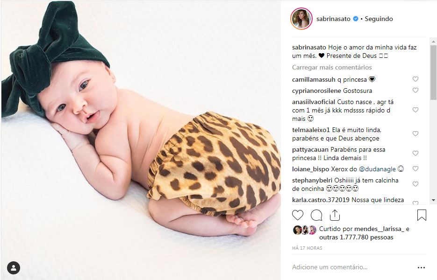Viewport: 437px width, 280px height.
Task: Open the @dudanagle mention link
Action: [377, 169]
